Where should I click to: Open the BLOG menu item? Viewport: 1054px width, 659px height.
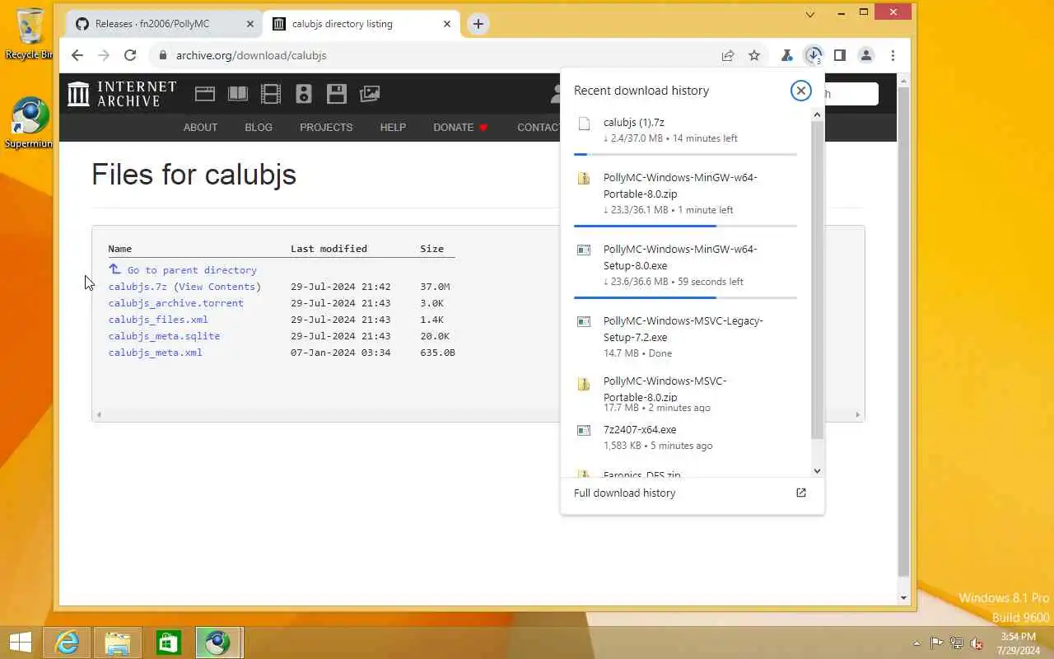tap(259, 128)
